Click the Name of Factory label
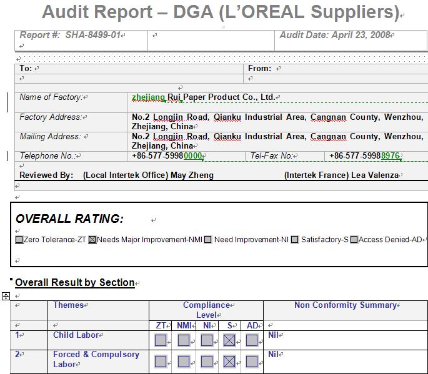The height and width of the screenshot is (374, 428). coord(51,97)
